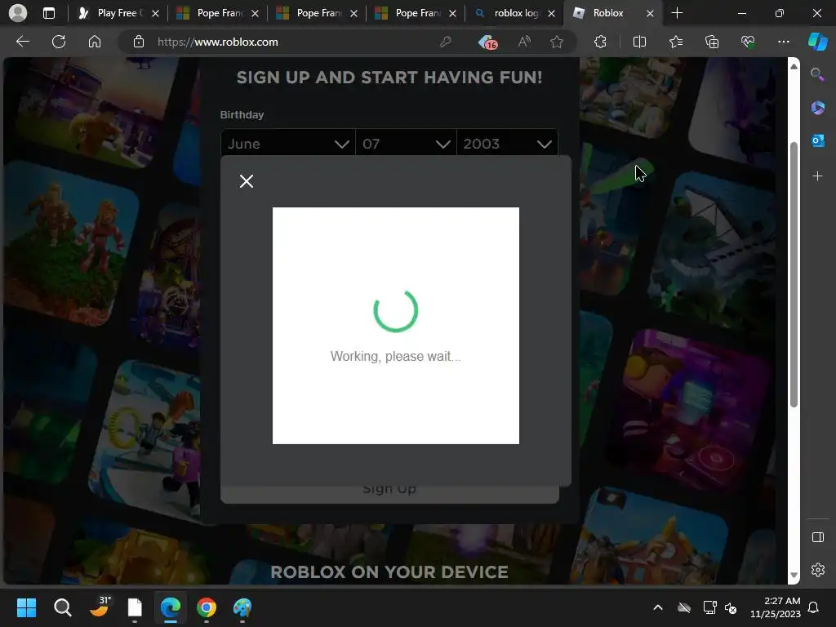
Task: Open a new tab
Action: [x=677, y=13]
